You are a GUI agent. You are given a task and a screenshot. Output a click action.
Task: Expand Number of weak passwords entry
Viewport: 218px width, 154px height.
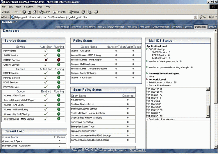click(x=147, y=61)
